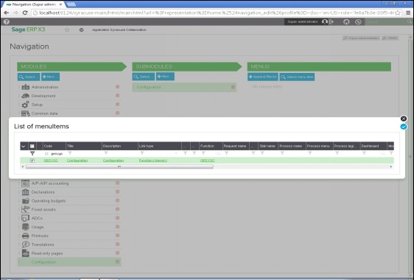Reload the page in the browser
Viewport: 414px width, 280px height.
pyautogui.click(x=25, y=13)
